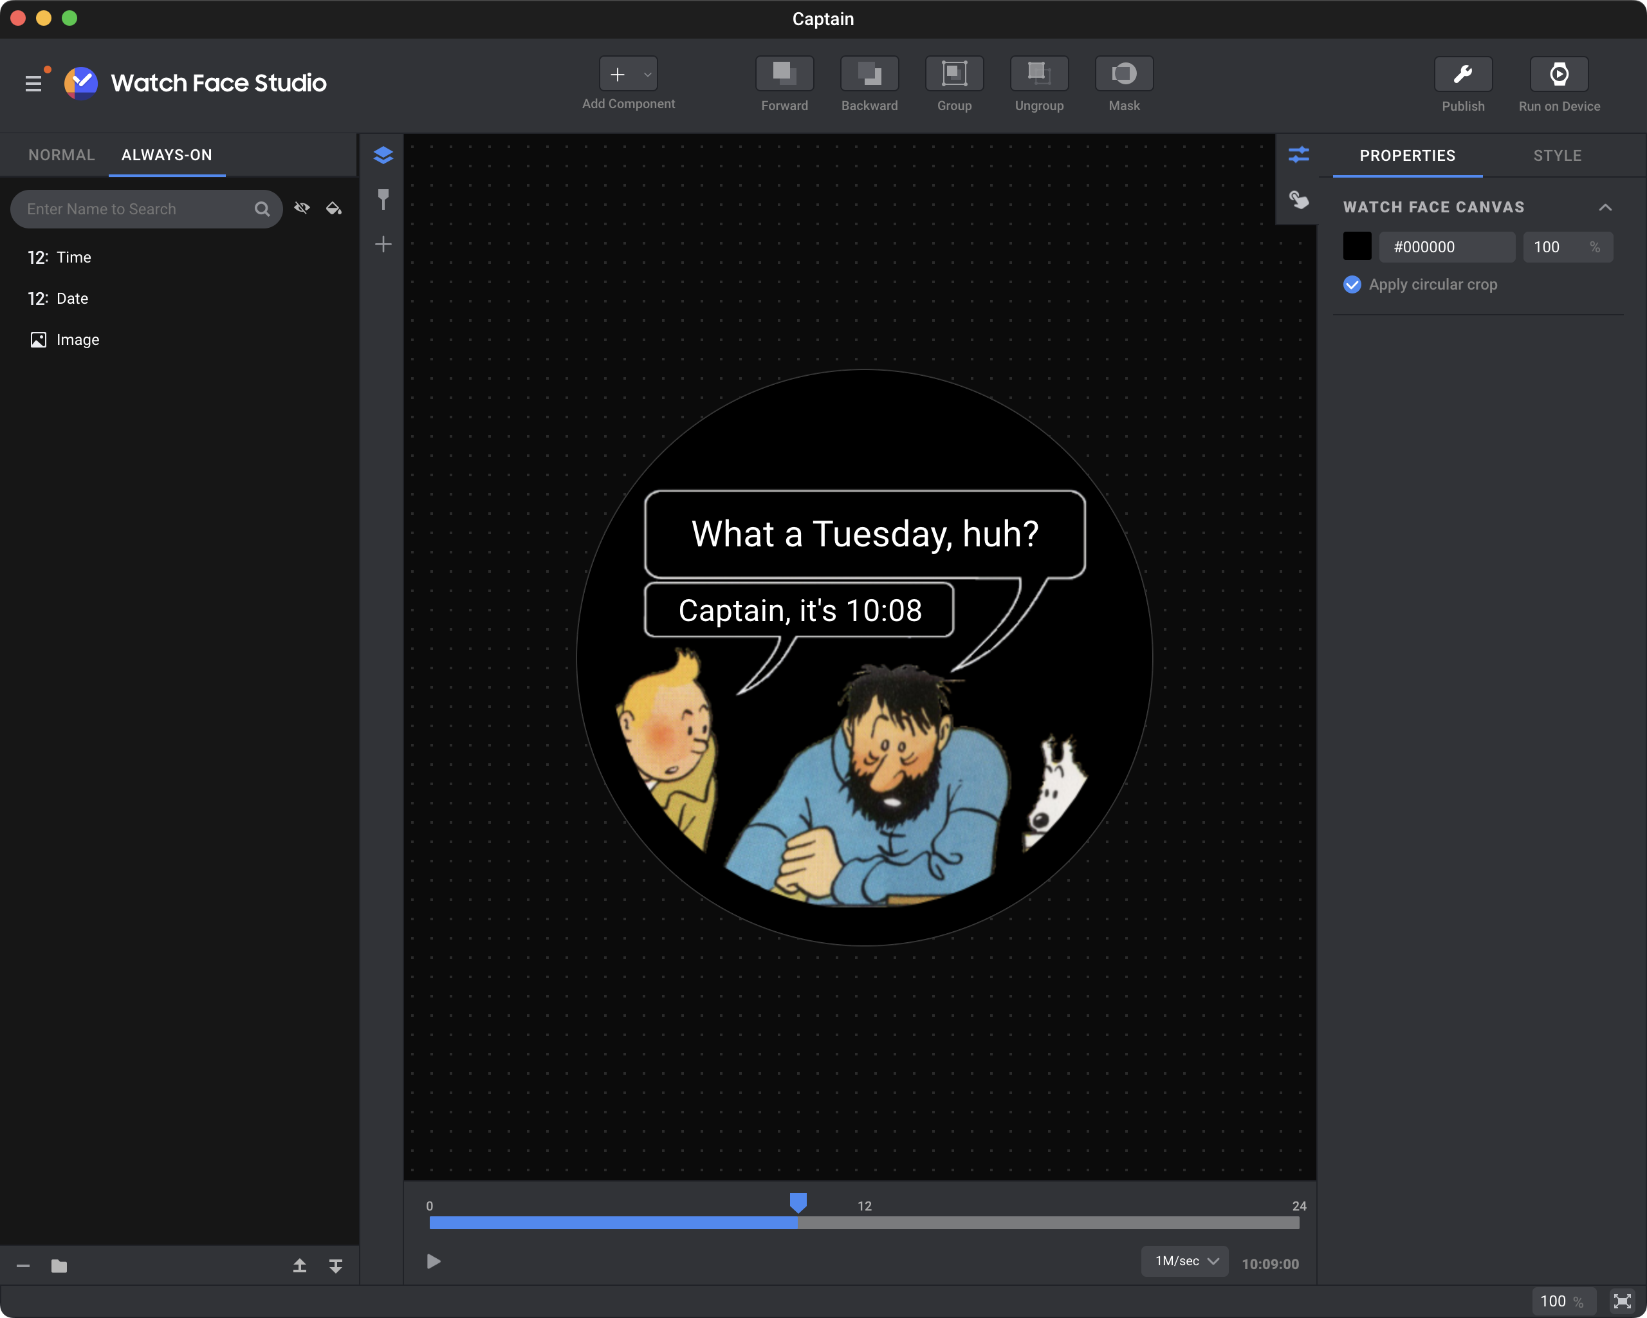Screen dimensions: 1647x1318
Task: Toggle hidden layers eye filter
Action: (x=302, y=208)
